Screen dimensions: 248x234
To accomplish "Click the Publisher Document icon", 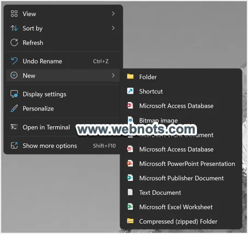I will 130,178.
